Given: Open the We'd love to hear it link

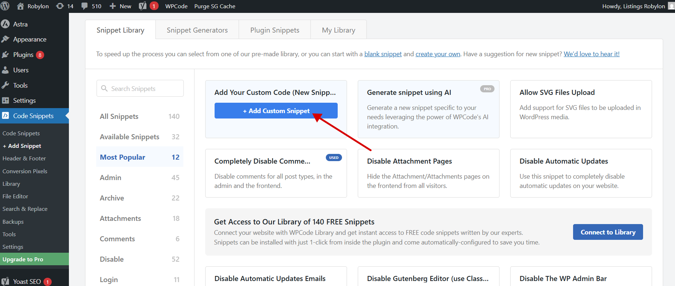Looking at the screenshot, I should (x=591, y=54).
